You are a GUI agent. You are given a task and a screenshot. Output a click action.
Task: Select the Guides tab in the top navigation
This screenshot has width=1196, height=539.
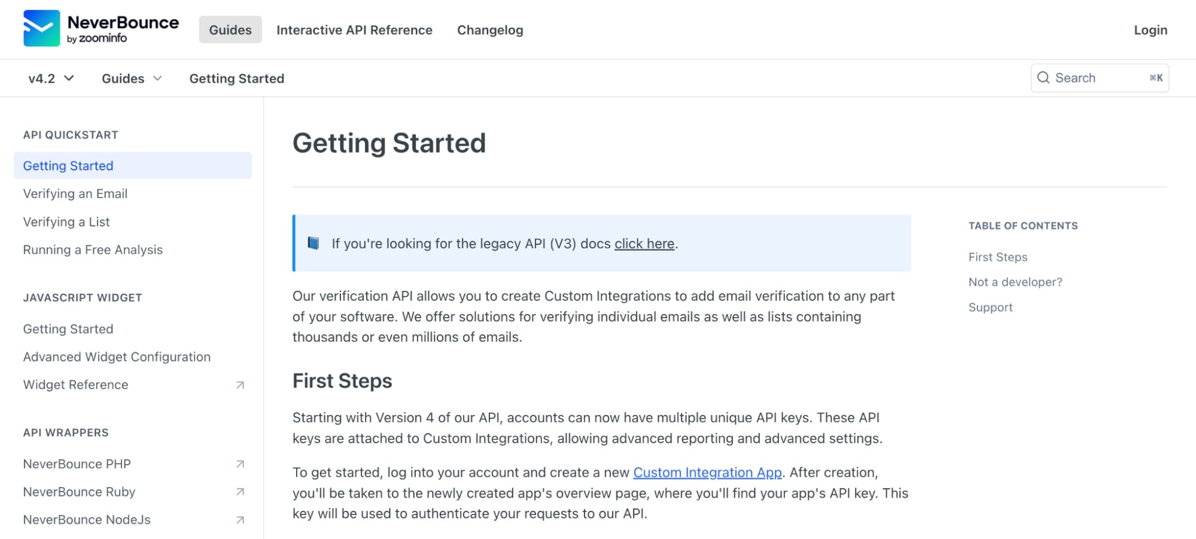pos(230,30)
